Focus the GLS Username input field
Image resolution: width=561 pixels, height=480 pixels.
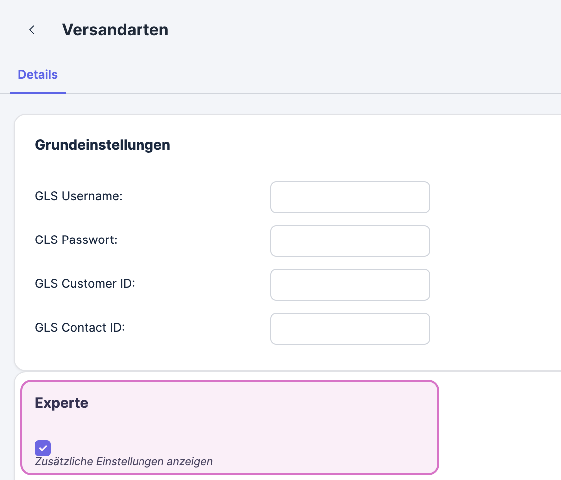point(350,197)
